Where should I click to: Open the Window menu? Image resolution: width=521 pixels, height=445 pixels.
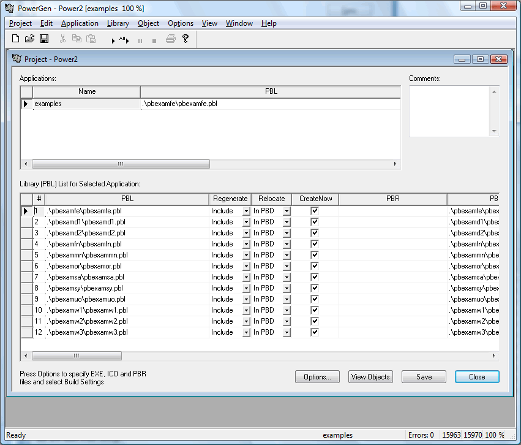pos(239,23)
